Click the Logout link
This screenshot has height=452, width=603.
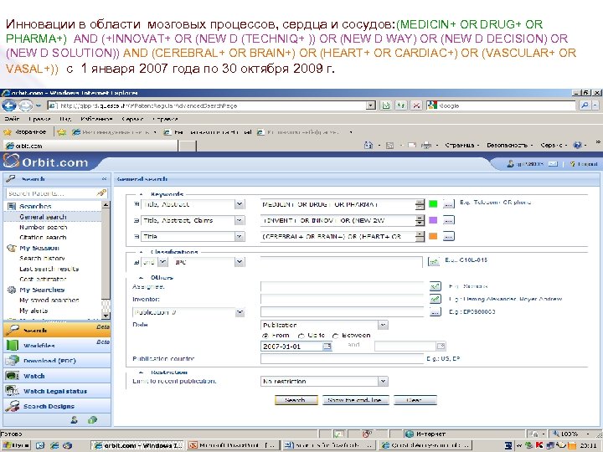tap(587, 164)
